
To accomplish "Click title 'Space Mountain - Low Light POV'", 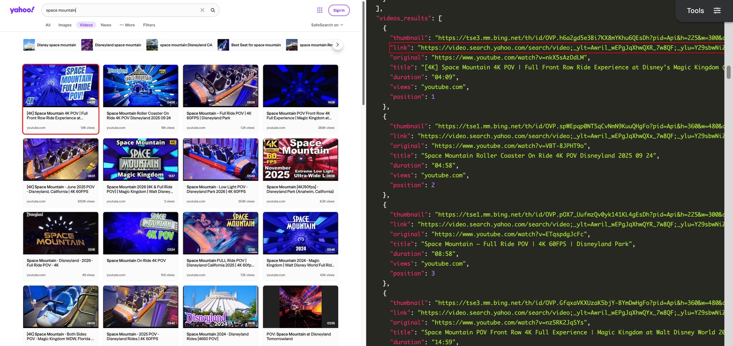I will pyautogui.click(x=217, y=189).
